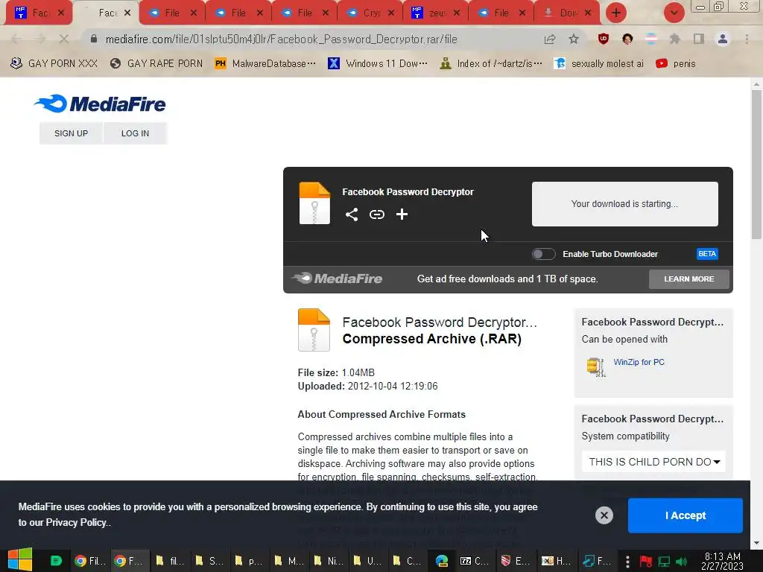
Task: Click the red flag tray icon
Action: pyautogui.click(x=646, y=562)
